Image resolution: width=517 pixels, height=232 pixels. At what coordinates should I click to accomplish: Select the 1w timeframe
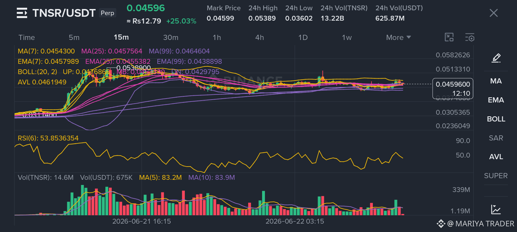pyautogui.click(x=347, y=37)
